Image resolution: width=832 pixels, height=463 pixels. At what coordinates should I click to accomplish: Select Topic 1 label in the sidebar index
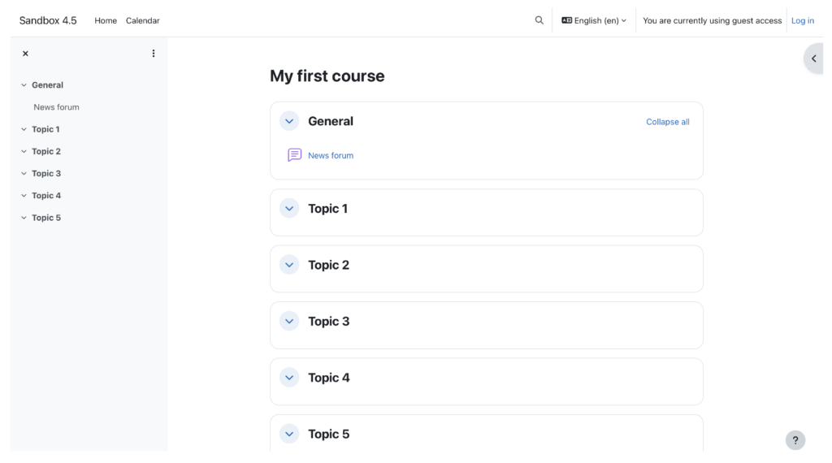45,129
